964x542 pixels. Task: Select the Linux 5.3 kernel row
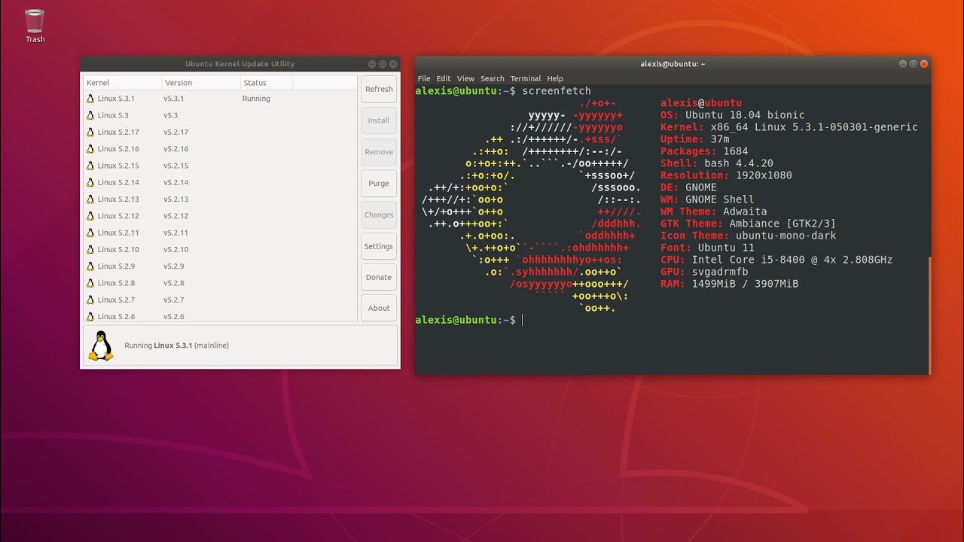click(220, 115)
